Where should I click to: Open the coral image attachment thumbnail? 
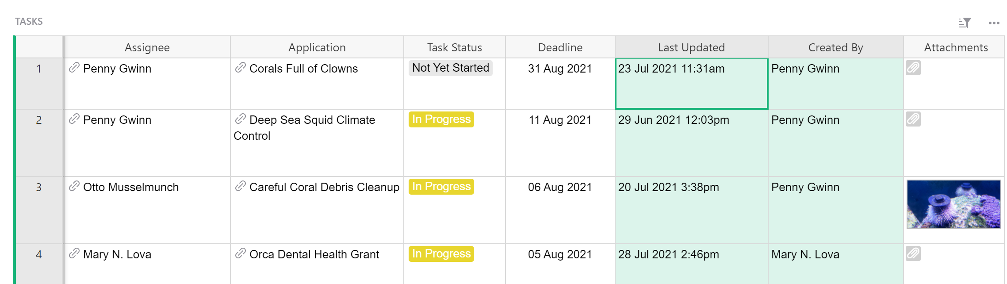click(953, 204)
